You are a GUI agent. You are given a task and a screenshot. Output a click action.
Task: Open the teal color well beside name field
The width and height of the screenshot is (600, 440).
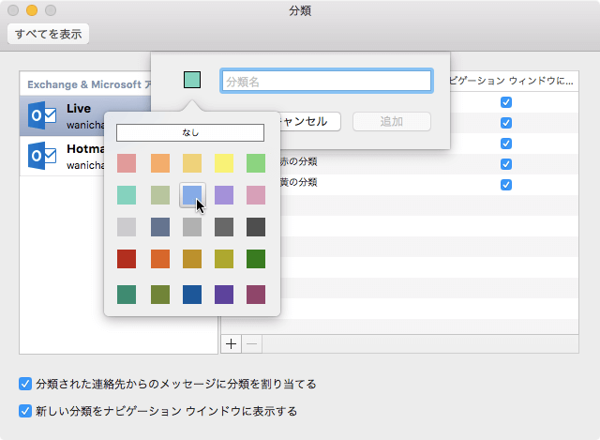click(x=192, y=81)
